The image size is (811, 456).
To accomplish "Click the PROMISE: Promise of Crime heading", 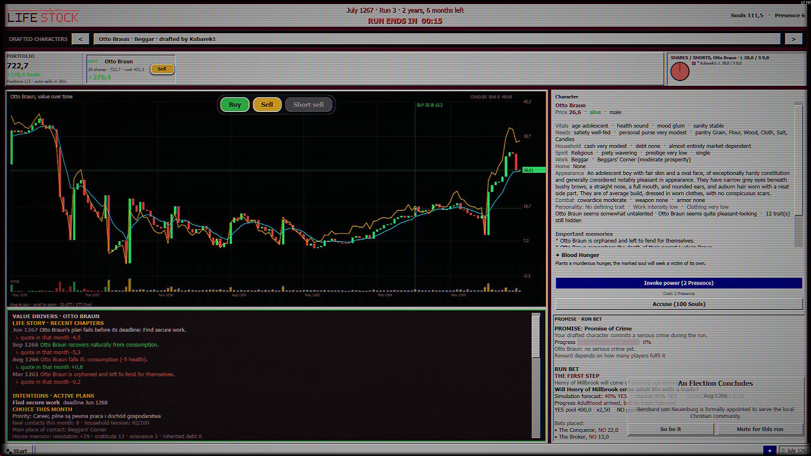I will [593, 329].
